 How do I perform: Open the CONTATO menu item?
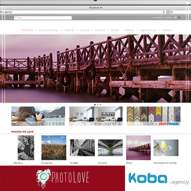pos(115,30)
